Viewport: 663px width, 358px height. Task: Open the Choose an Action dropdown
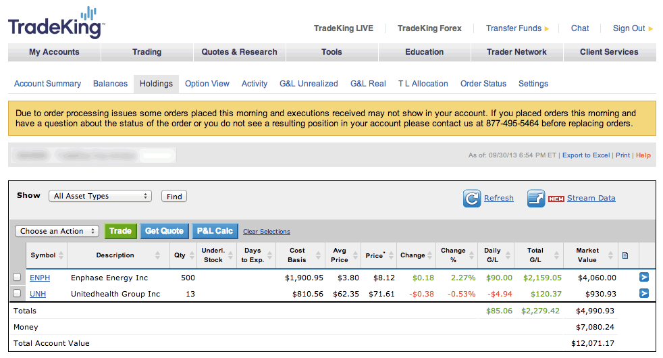pos(57,231)
